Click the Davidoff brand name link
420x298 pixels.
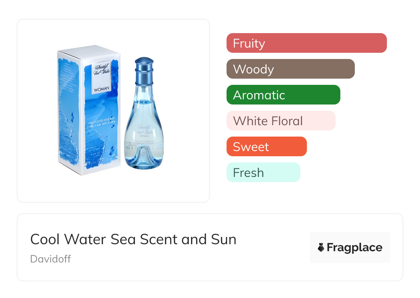pos(50,259)
